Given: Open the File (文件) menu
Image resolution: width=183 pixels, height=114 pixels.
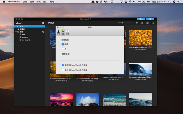Looking at the screenshot, I should pos(25,2).
